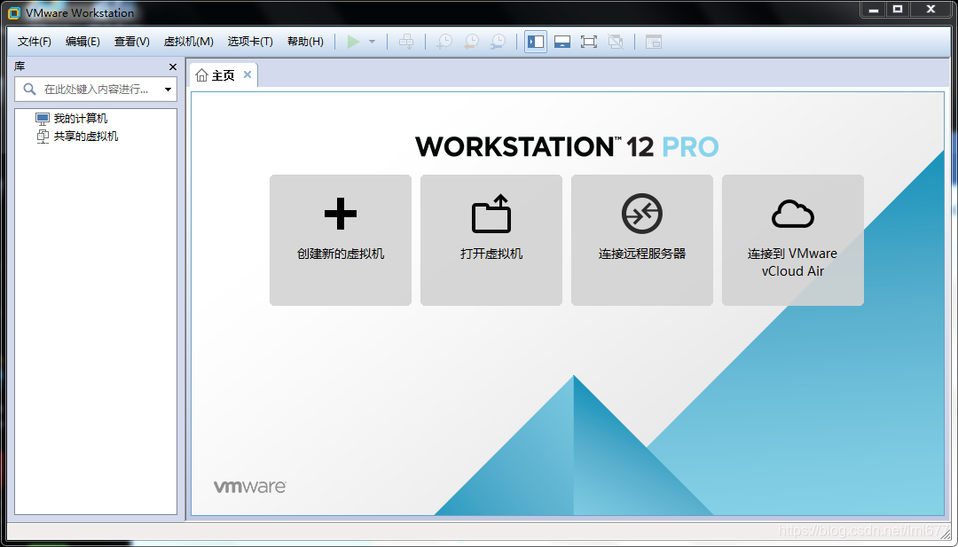Click the Unity mode toolbar icon
The height and width of the screenshot is (547, 958).
[616, 42]
